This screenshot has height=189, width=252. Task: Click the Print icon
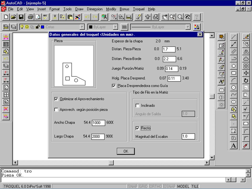(x=30, y=17)
